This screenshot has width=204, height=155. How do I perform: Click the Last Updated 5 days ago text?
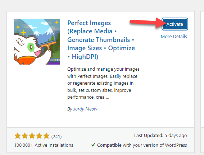(160, 135)
